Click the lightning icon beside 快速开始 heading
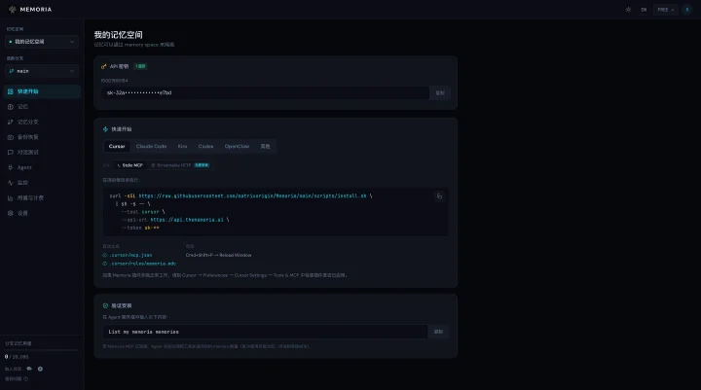This screenshot has height=390, width=701. point(105,129)
